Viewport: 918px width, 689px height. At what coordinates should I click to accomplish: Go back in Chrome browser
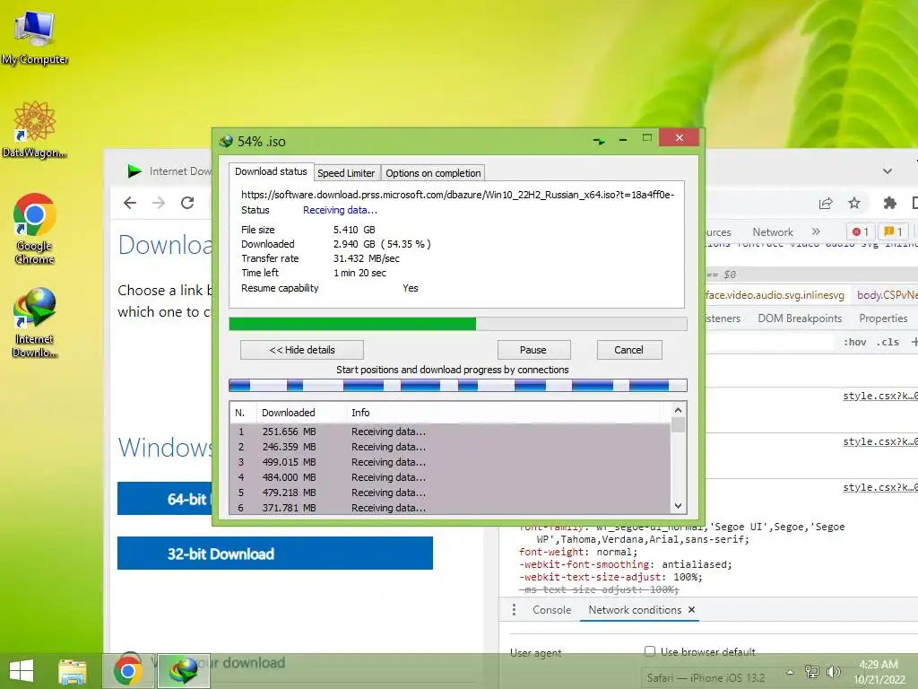pos(130,203)
